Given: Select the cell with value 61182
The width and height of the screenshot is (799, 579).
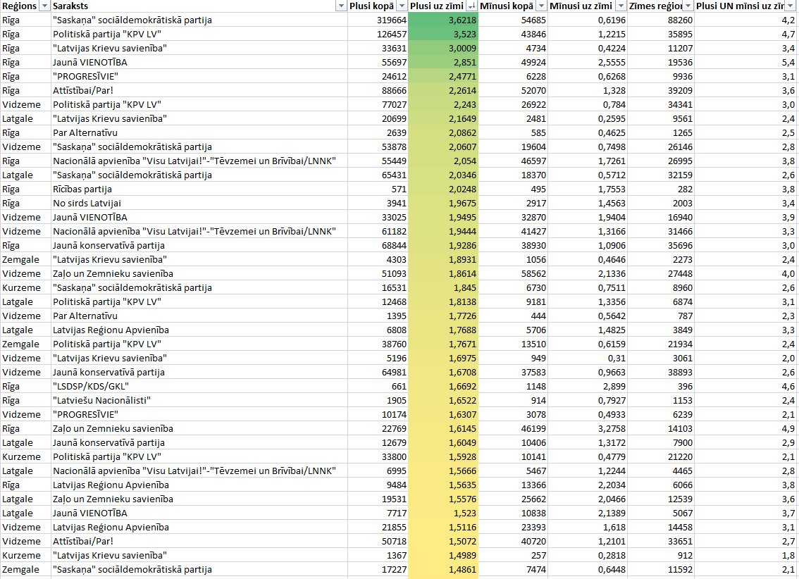Looking at the screenshot, I should point(378,231).
